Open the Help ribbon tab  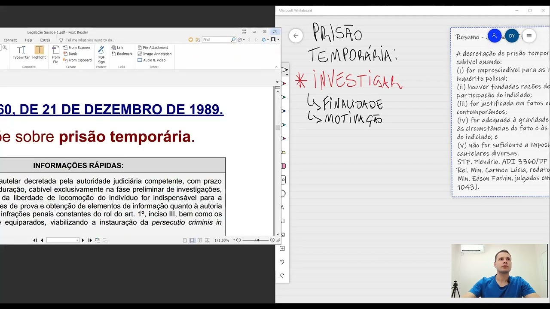coord(28,40)
